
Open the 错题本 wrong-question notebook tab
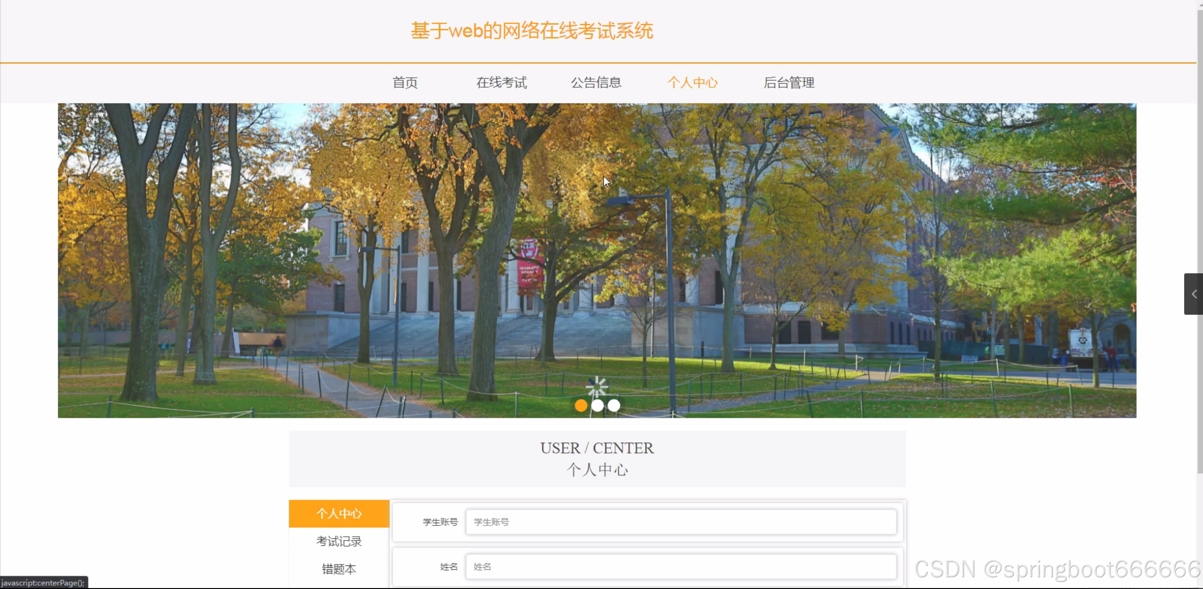point(339,569)
